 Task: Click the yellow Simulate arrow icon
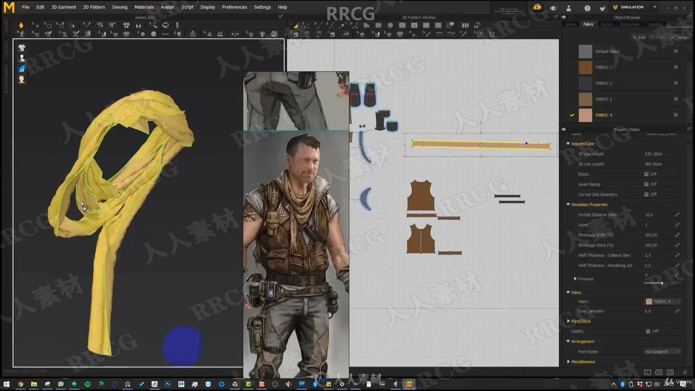coord(21,25)
